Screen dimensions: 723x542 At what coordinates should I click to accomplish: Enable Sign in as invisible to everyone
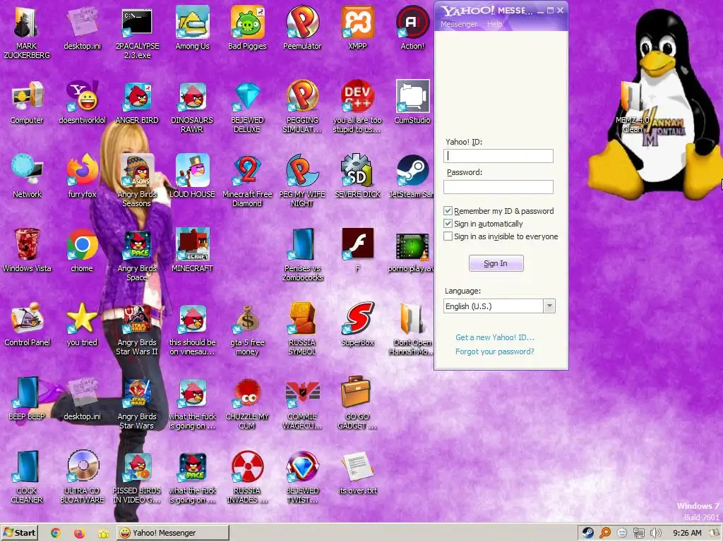[x=448, y=236]
